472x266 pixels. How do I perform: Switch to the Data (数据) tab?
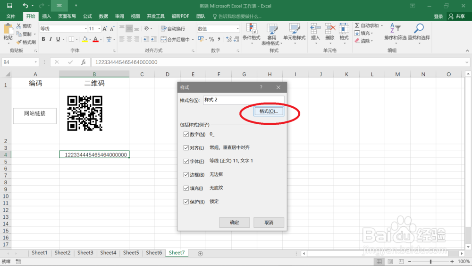[x=103, y=16]
